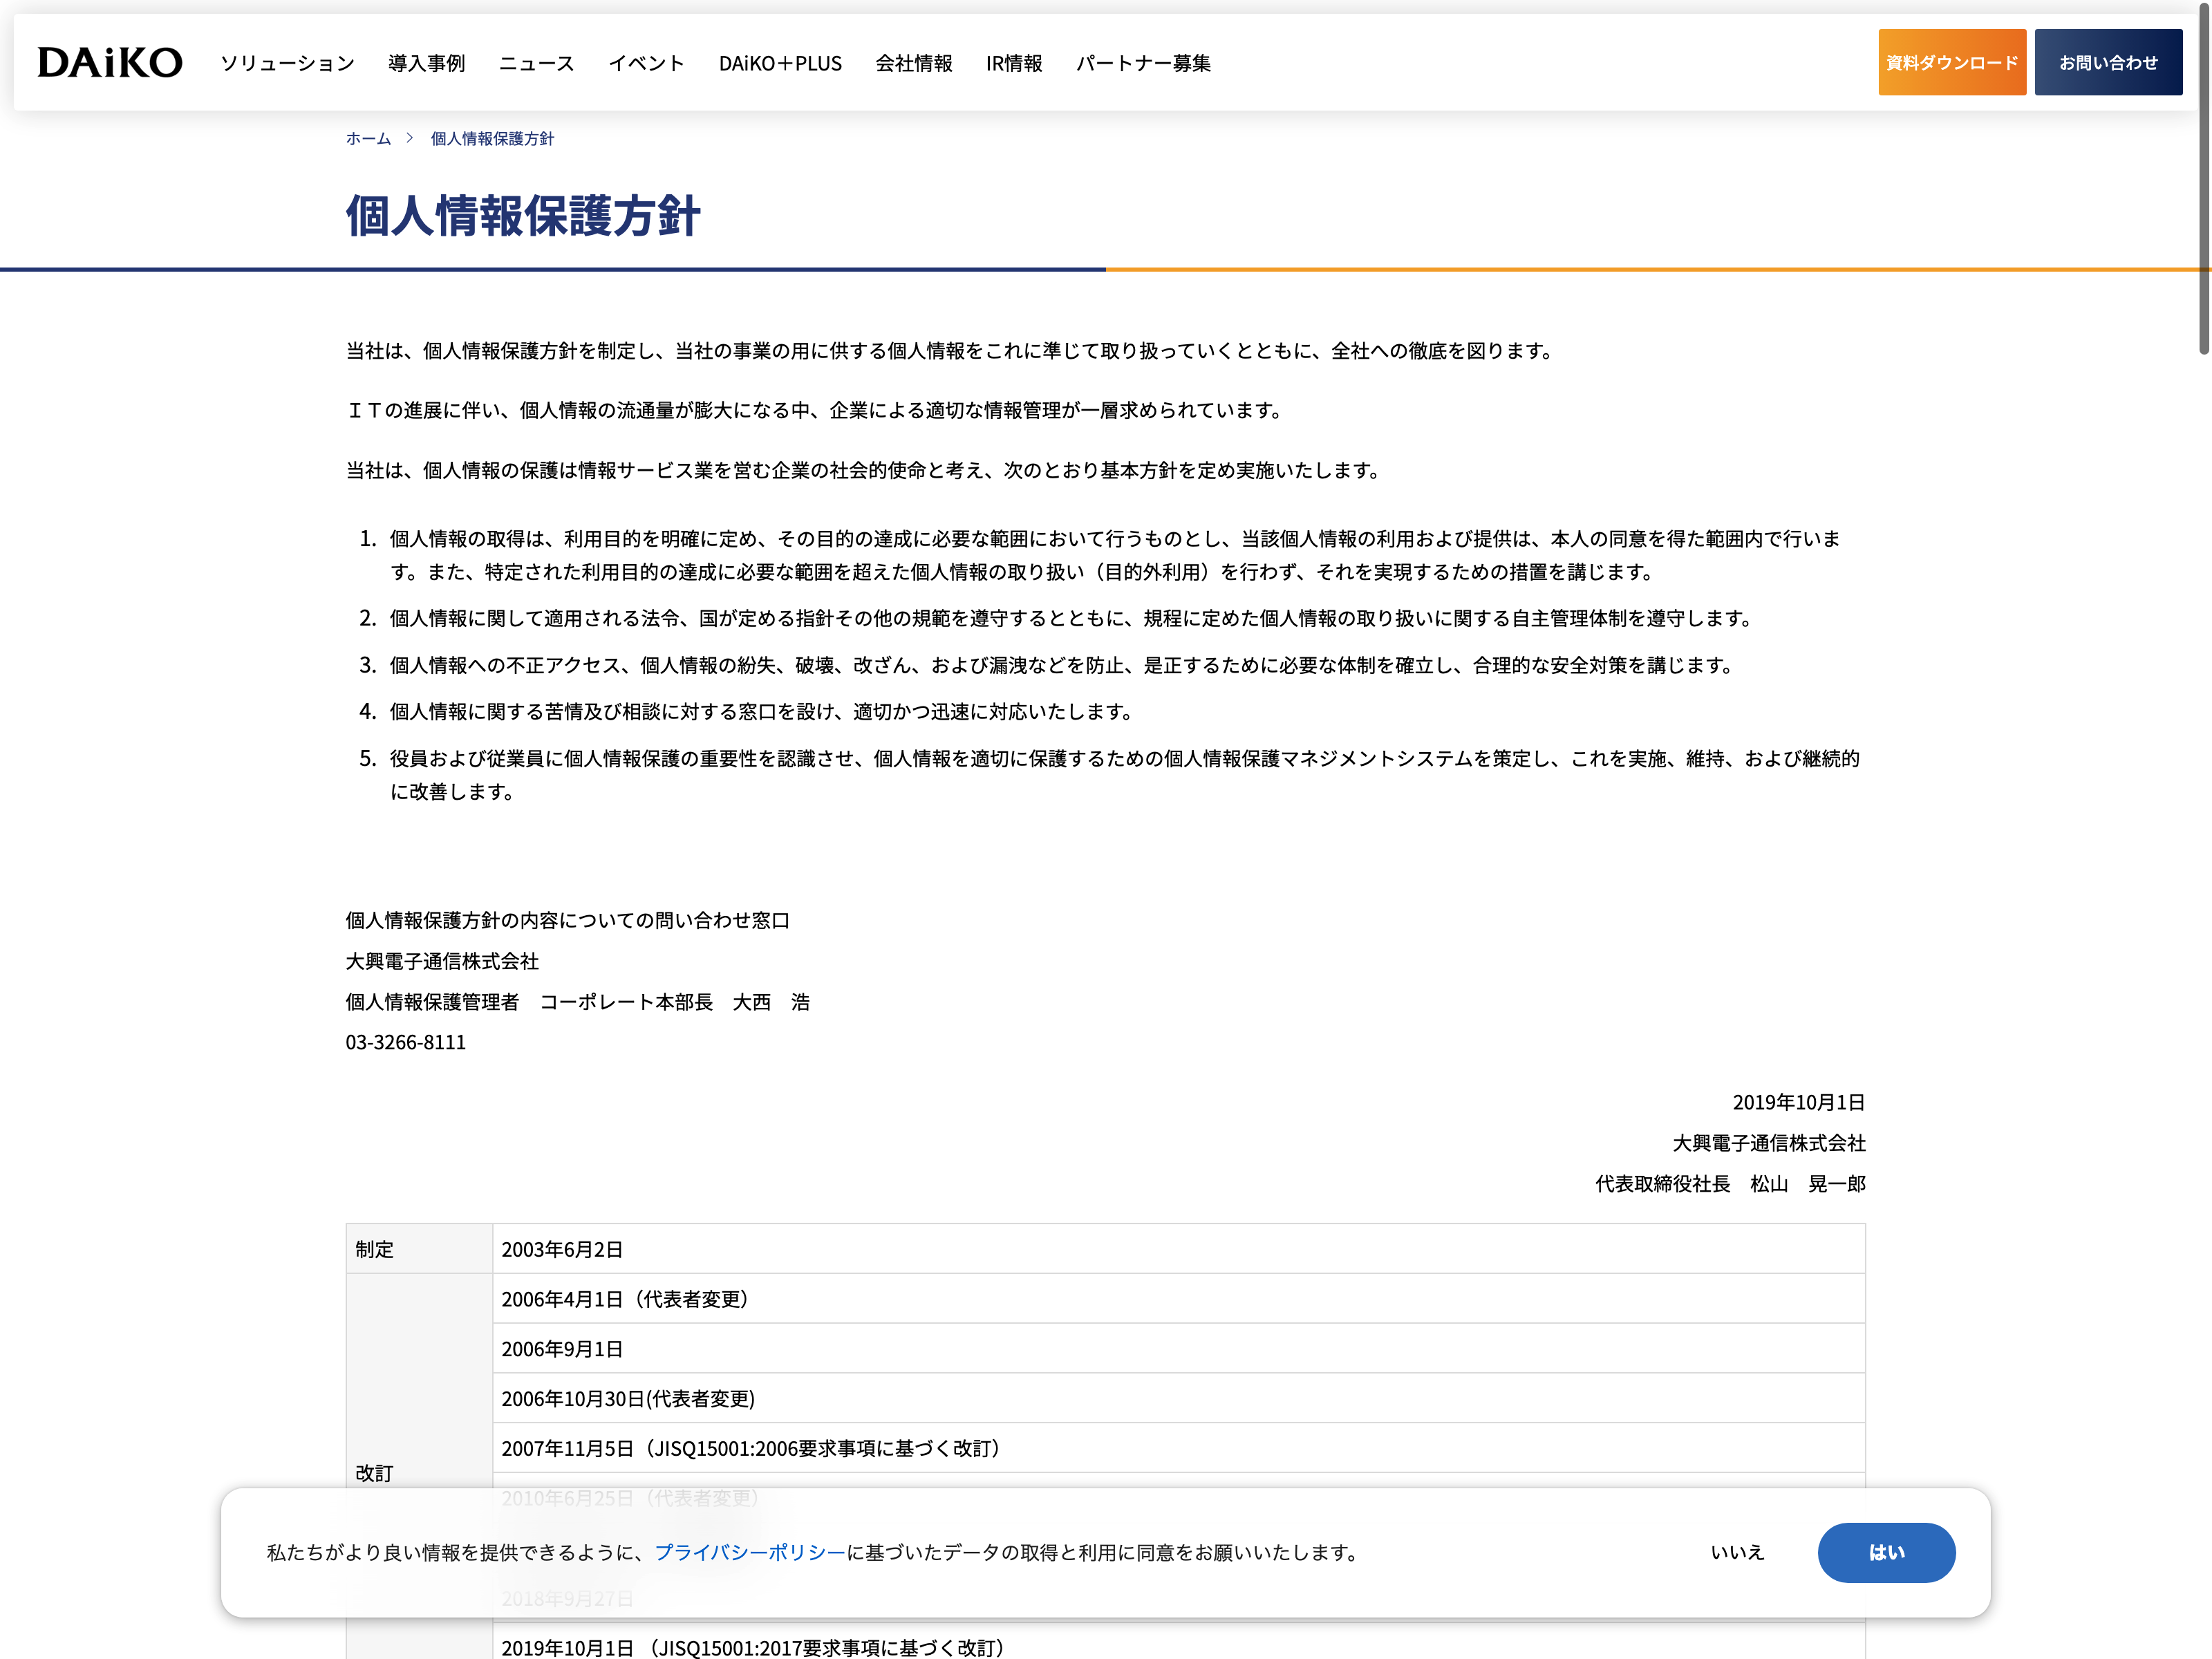
Task: Open the 会社情報 menu
Action: 913,63
